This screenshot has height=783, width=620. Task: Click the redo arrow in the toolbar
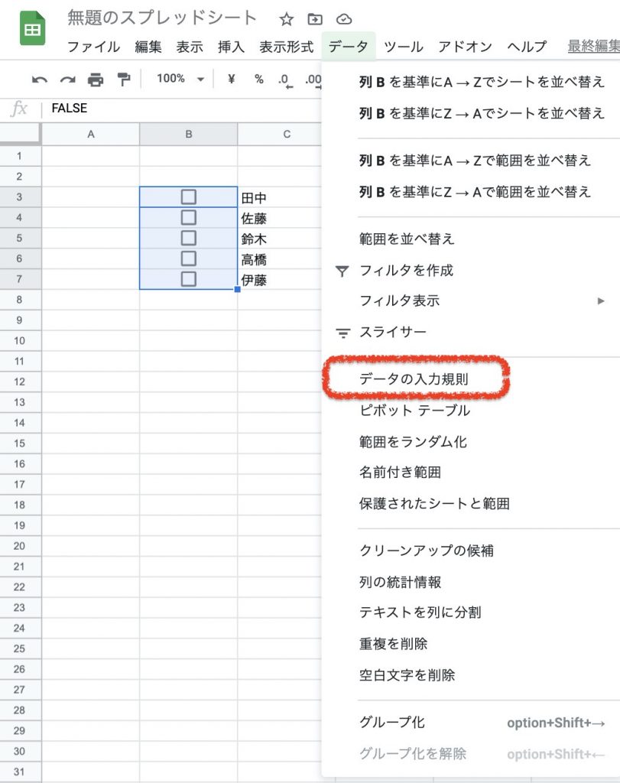68,80
